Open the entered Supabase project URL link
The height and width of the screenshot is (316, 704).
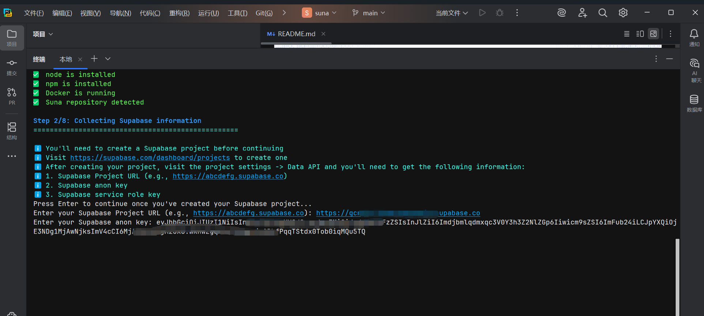coord(398,213)
